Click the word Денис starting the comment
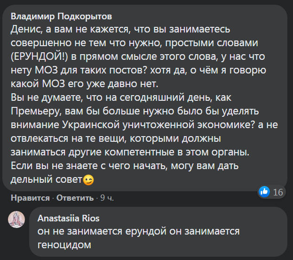Image resolution: width=293 pixels, height=260 pixels. click(x=24, y=29)
